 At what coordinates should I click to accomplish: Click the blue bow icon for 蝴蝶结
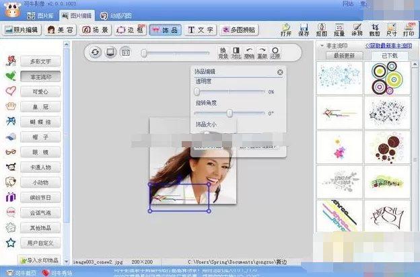click(11, 121)
